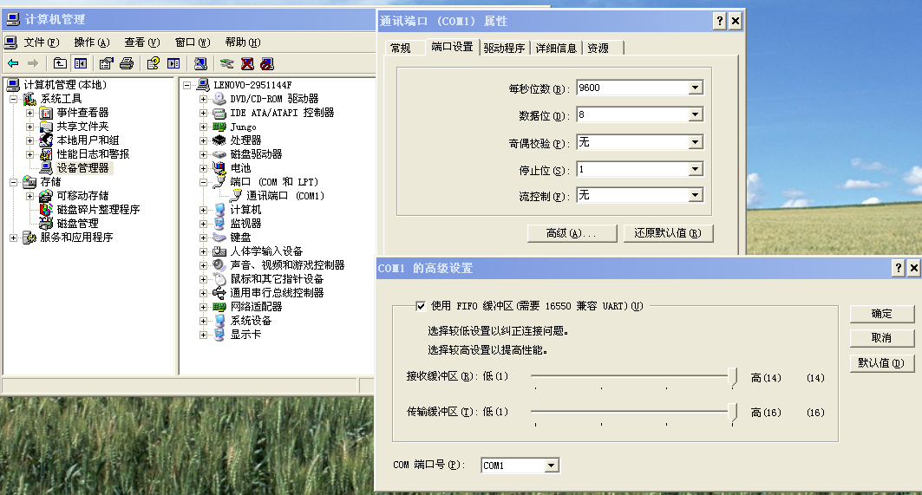This screenshot has width=922, height=495.
Task: Switch to the 驱动程序 tab
Action: [504, 48]
